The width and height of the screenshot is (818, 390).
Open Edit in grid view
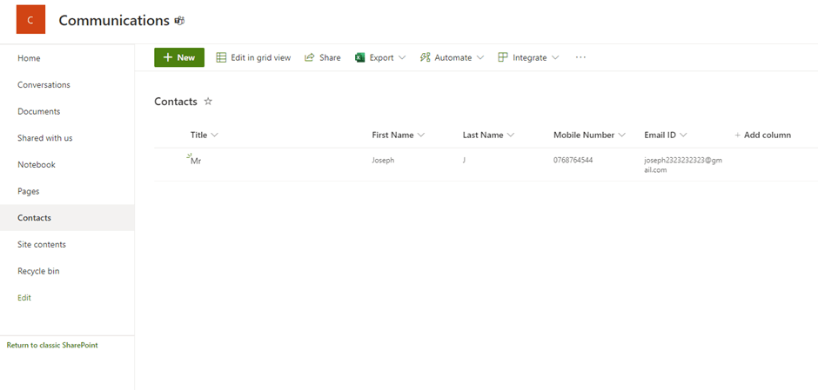(253, 57)
